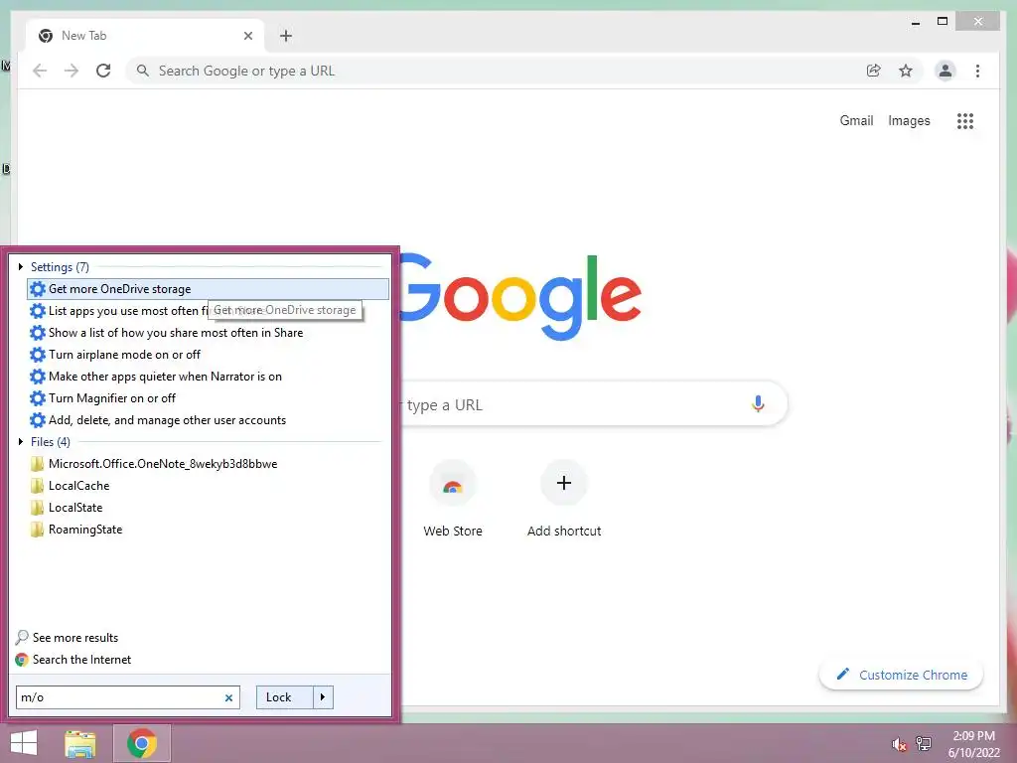Open File Explorer from taskbar
The image size is (1017, 763).
pyautogui.click(x=80, y=743)
